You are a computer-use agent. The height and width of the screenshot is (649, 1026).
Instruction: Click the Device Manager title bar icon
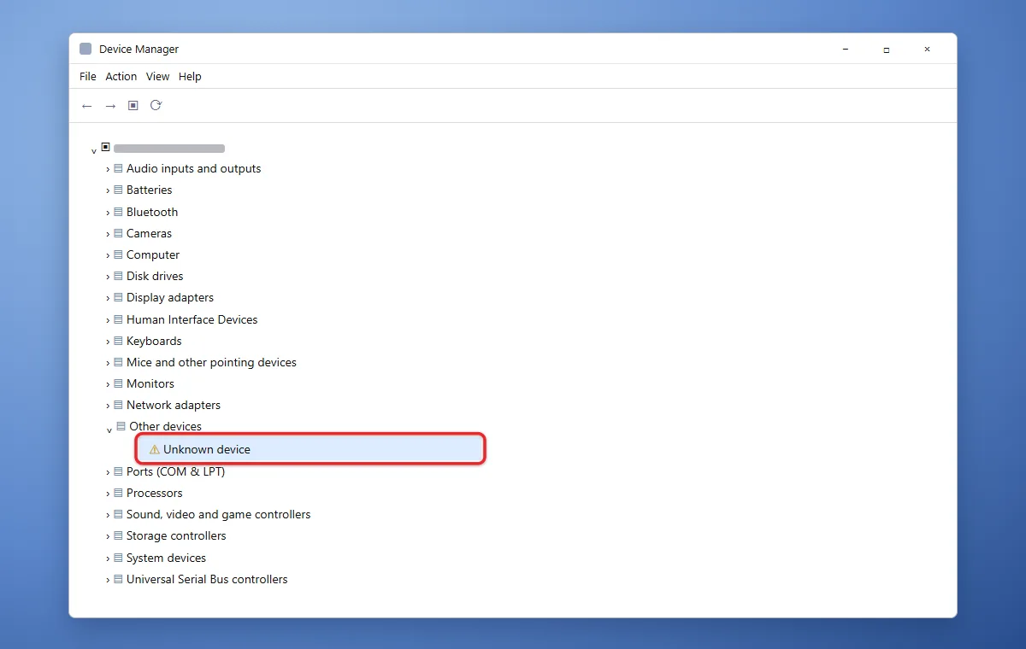point(85,49)
